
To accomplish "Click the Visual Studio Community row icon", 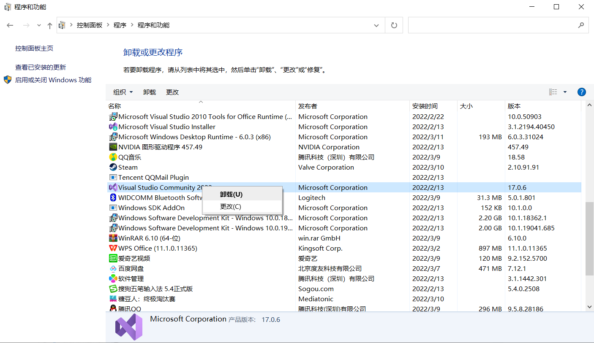I will pyautogui.click(x=113, y=187).
